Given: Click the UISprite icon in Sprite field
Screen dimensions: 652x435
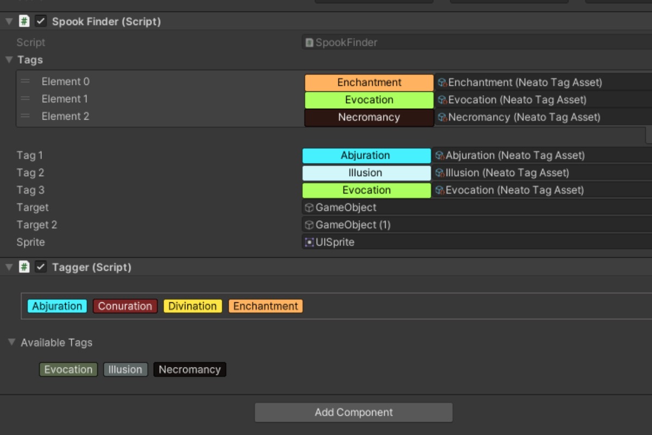Looking at the screenshot, I should click(309, 243).
